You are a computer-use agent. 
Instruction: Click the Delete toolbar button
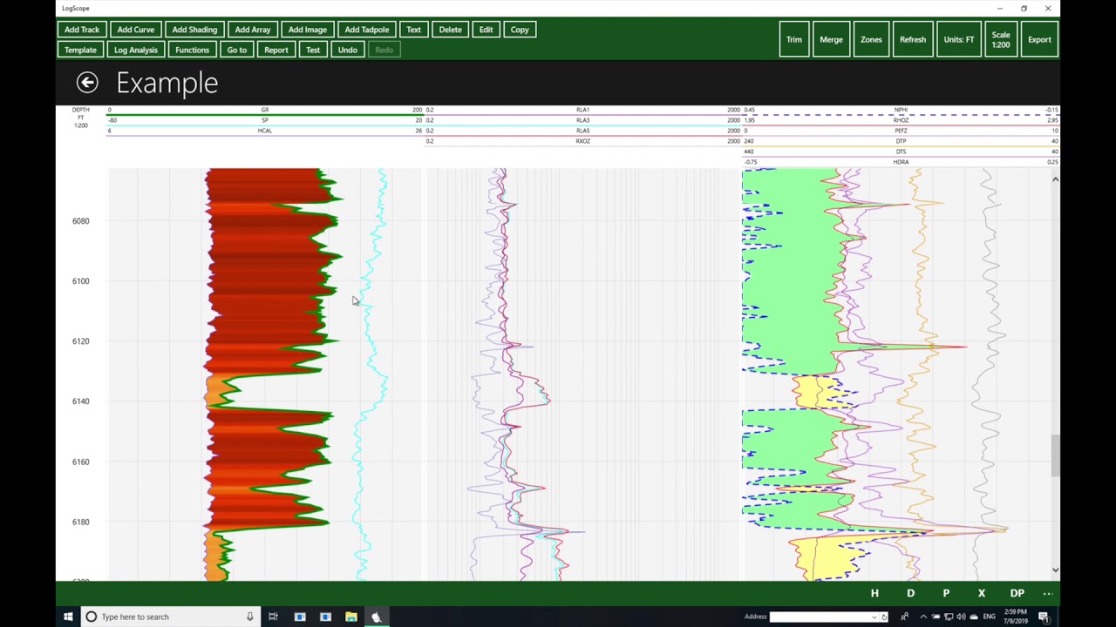(451, 30)
